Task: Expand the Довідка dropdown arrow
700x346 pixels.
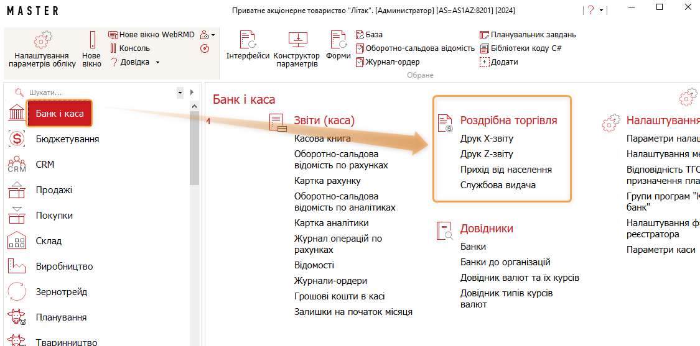Action: (157, 62)
